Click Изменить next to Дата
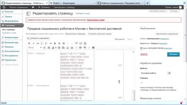Image resolution: width=187 pixels, height=105 pixels. pos(167,48)
